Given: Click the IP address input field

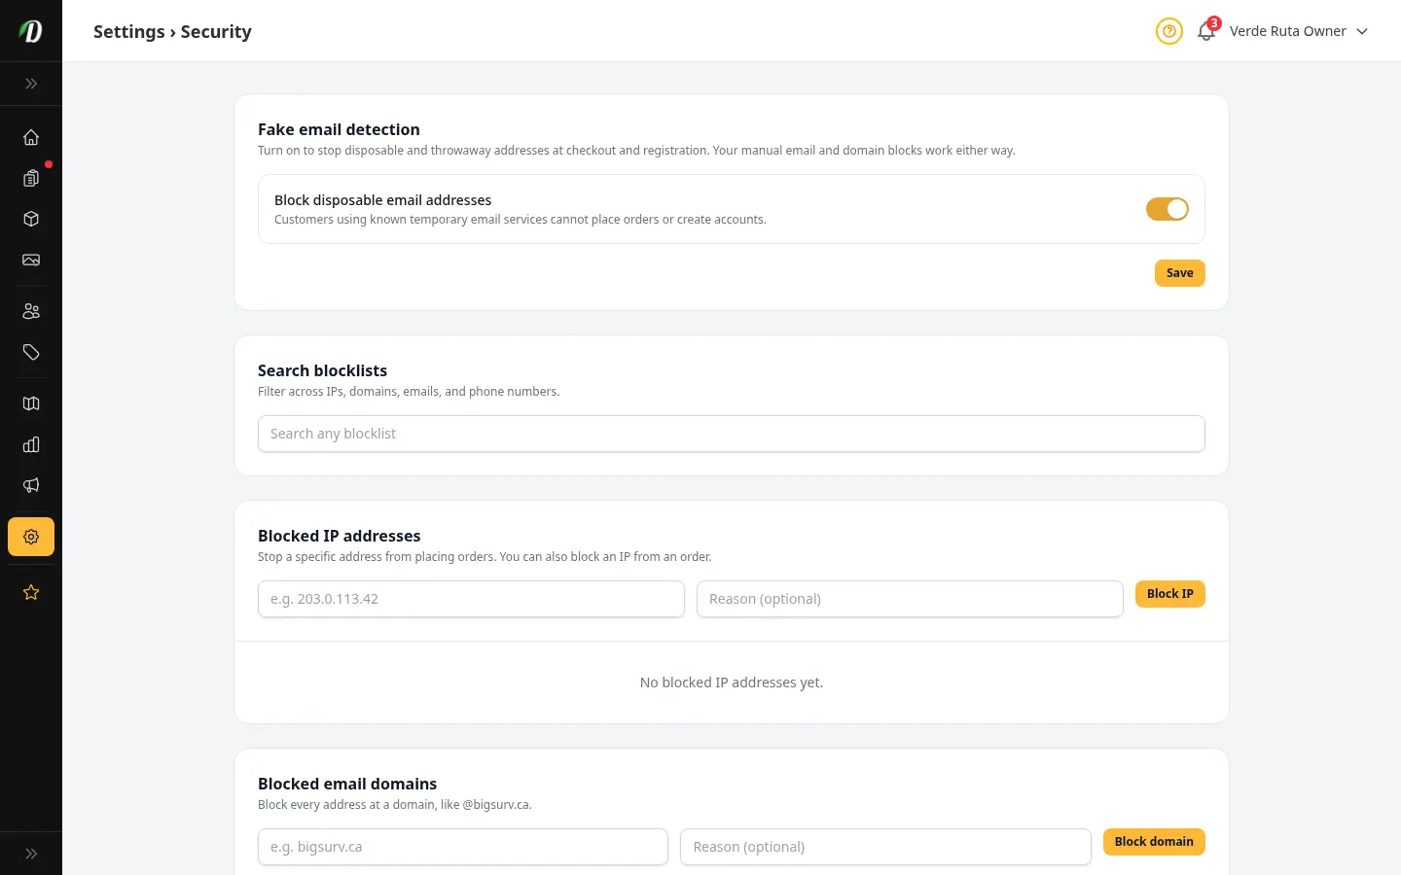Looking at the screenshot, I should click(471, 599).
